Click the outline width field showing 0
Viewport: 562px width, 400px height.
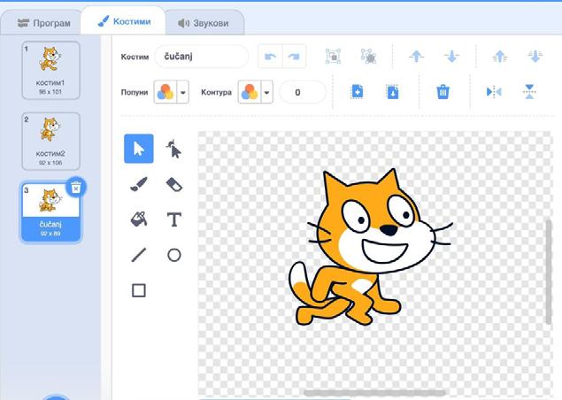[x=302, y=92]
